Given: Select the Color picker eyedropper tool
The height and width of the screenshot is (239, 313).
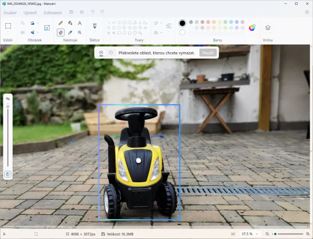Looking at the screenshot, I should point(70,32).
